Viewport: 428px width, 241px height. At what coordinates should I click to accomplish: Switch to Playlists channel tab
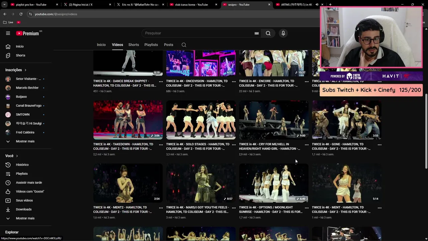coord(151,45)
